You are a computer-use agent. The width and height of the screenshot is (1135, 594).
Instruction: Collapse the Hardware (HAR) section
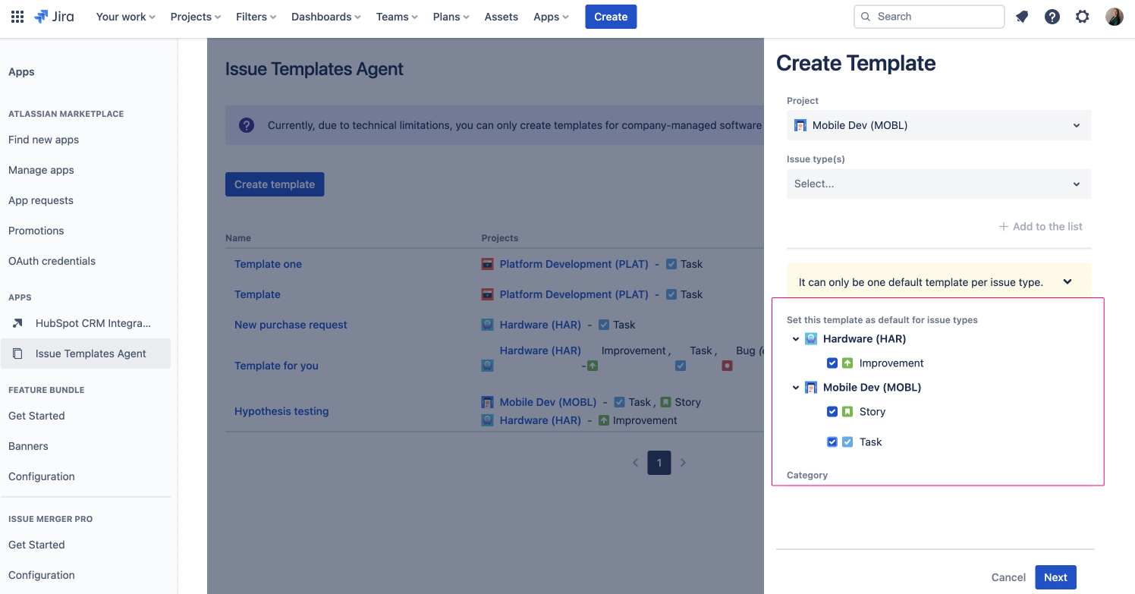click(795, 338)
